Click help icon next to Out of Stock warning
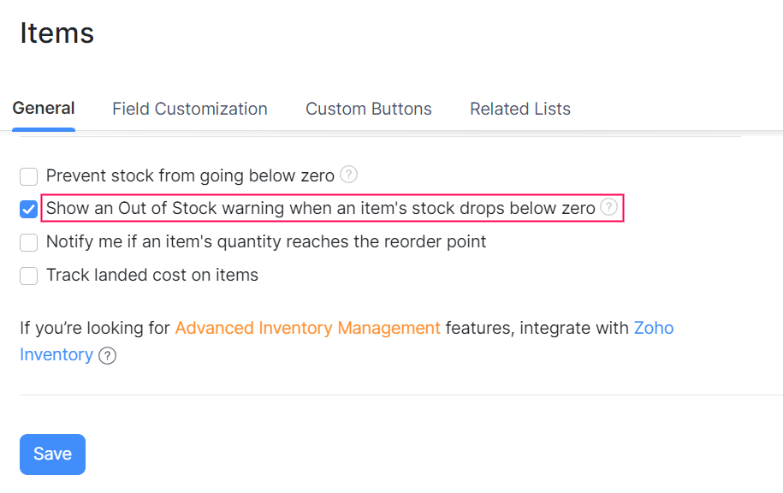The image size is (783, 493). click(608, 207)
